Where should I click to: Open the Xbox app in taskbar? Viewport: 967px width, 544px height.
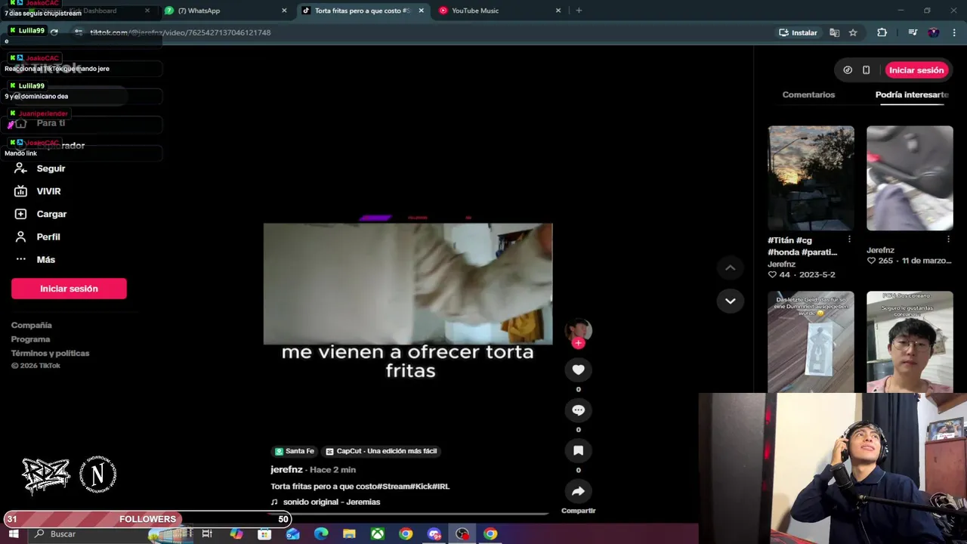pyautogui.click(x=377, y=533)
